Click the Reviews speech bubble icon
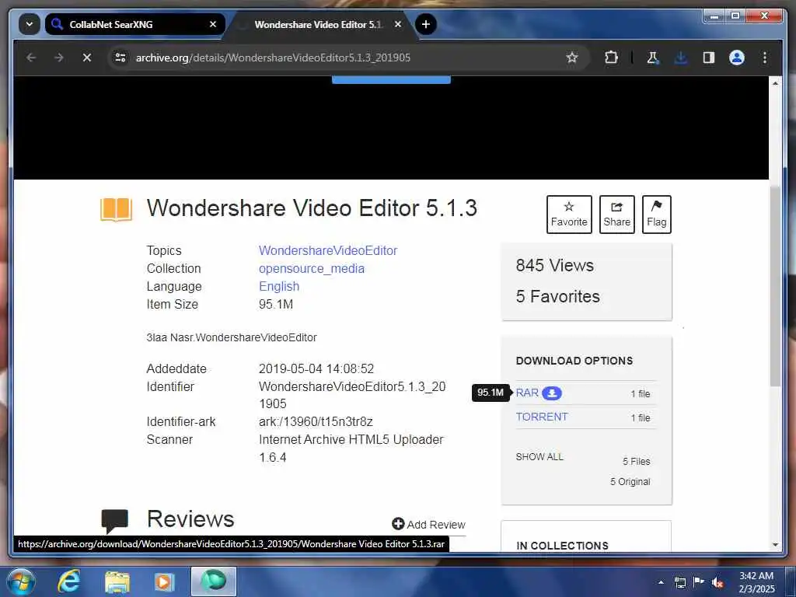This screenshot has height=597, width=796. [x=115, y=521]
